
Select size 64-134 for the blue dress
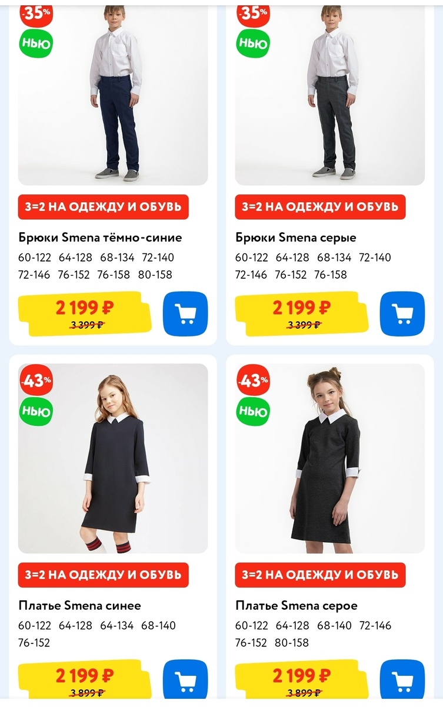117,625
